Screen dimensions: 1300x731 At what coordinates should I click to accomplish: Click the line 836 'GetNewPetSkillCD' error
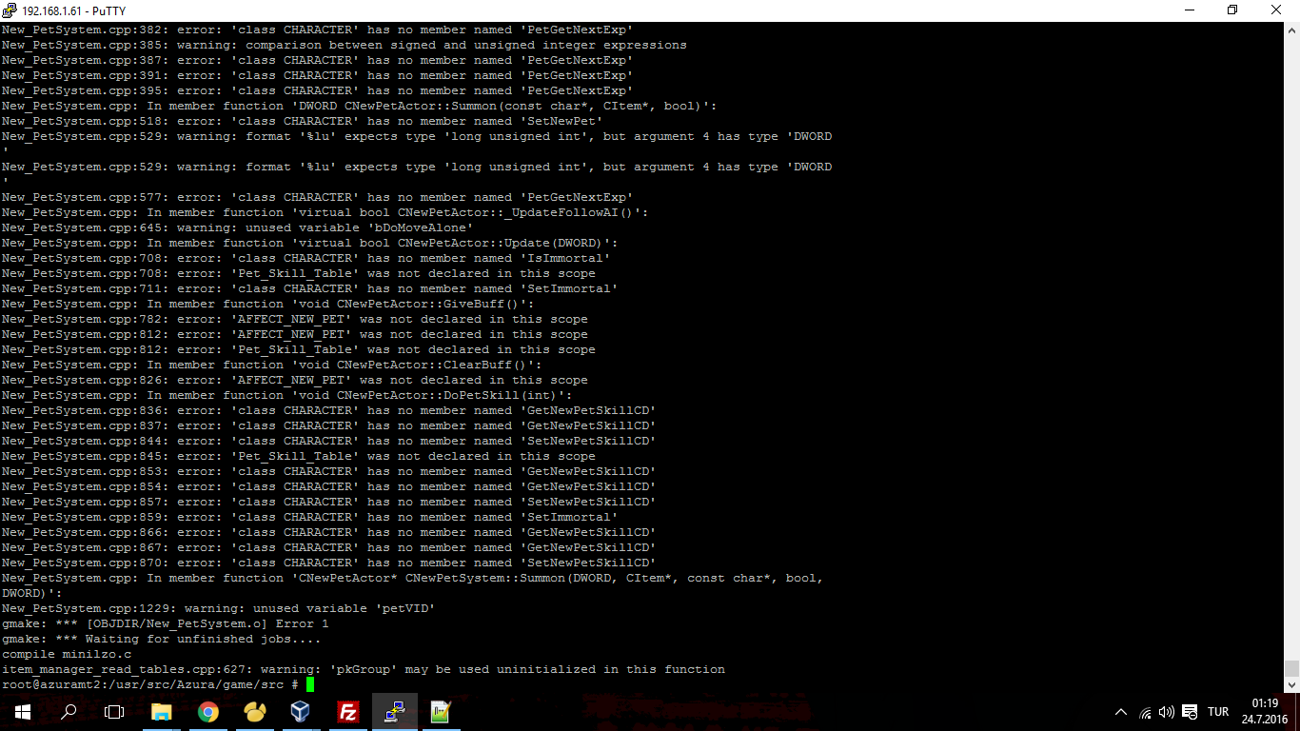pos(329,410)
